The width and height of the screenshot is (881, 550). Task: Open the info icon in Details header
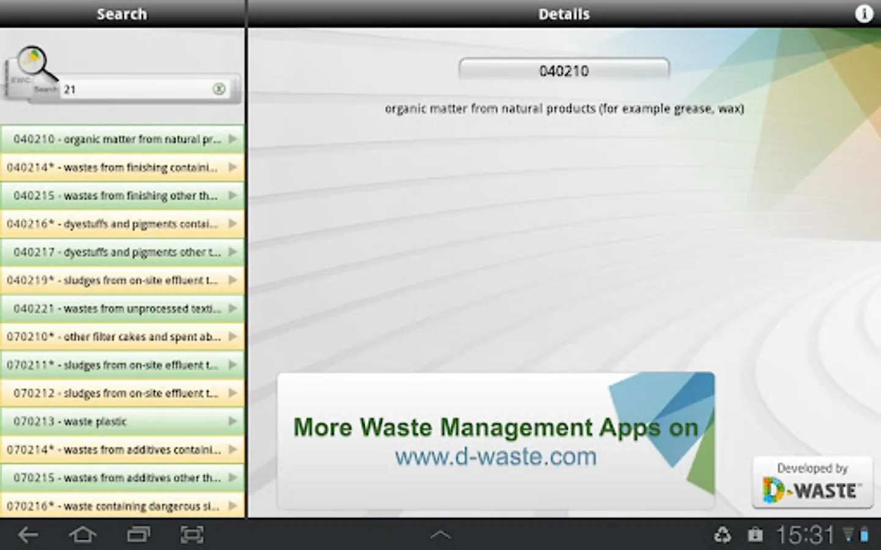pyautogui.click(x=864, y=13)
